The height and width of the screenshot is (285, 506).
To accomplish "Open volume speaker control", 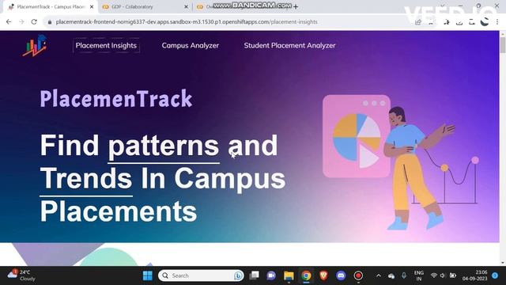I will point(443,275).
